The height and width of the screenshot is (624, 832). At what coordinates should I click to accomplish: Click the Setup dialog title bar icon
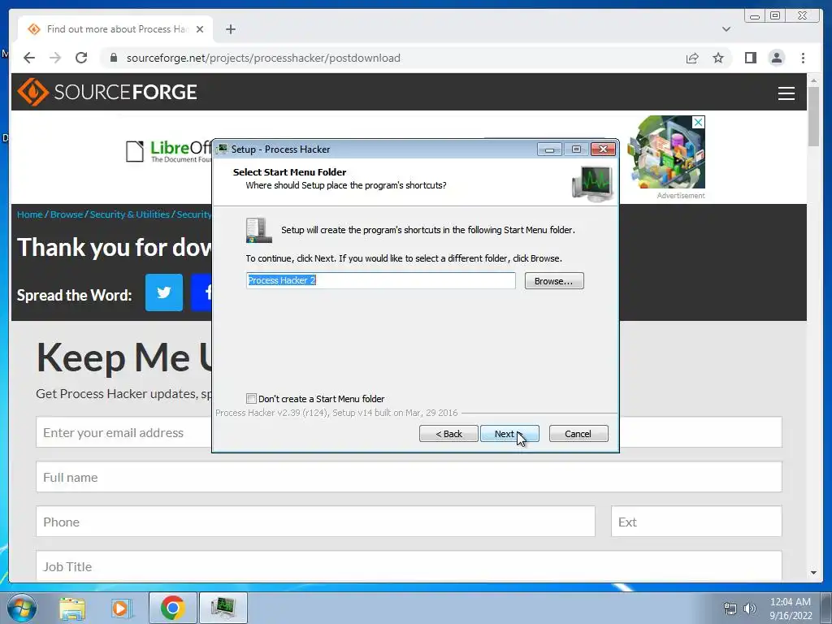[223, 149]
